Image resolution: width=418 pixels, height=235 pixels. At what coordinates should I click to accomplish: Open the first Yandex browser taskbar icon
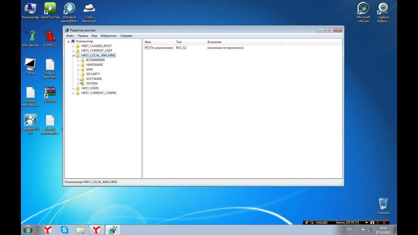[x=48, y=230]
